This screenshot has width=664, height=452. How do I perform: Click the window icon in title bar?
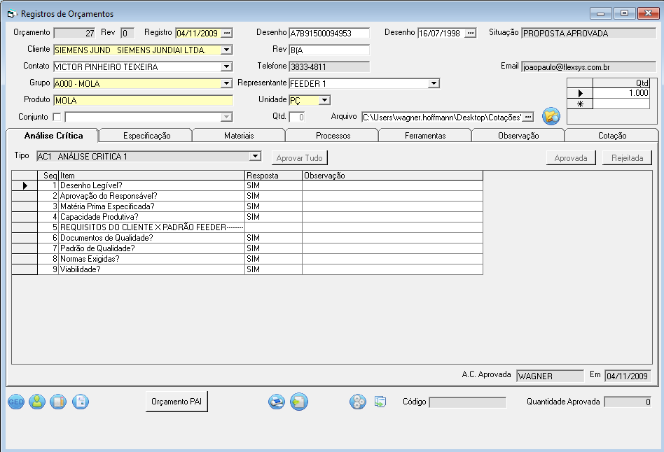click(11, 14)
